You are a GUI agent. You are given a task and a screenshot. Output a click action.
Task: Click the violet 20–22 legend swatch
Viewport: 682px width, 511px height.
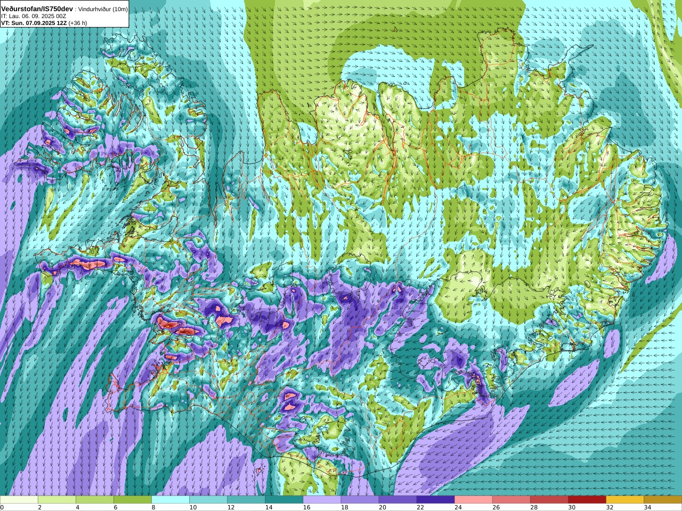point(397,500)
